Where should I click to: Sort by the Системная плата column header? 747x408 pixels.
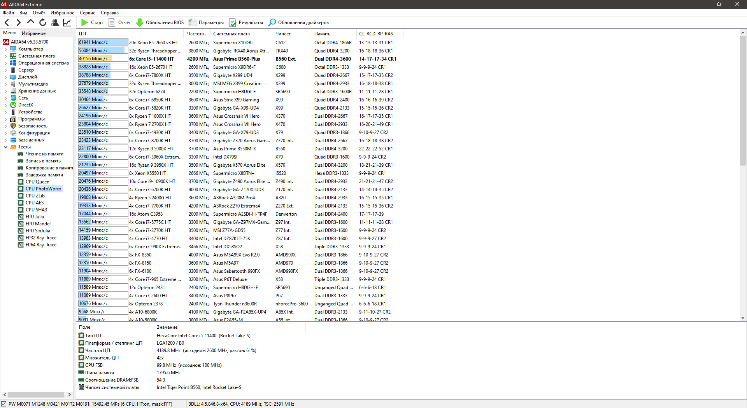tap(242, 34)
